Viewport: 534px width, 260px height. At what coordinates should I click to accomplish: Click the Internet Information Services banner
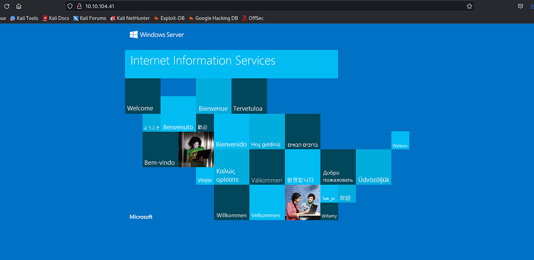[231, 64]
